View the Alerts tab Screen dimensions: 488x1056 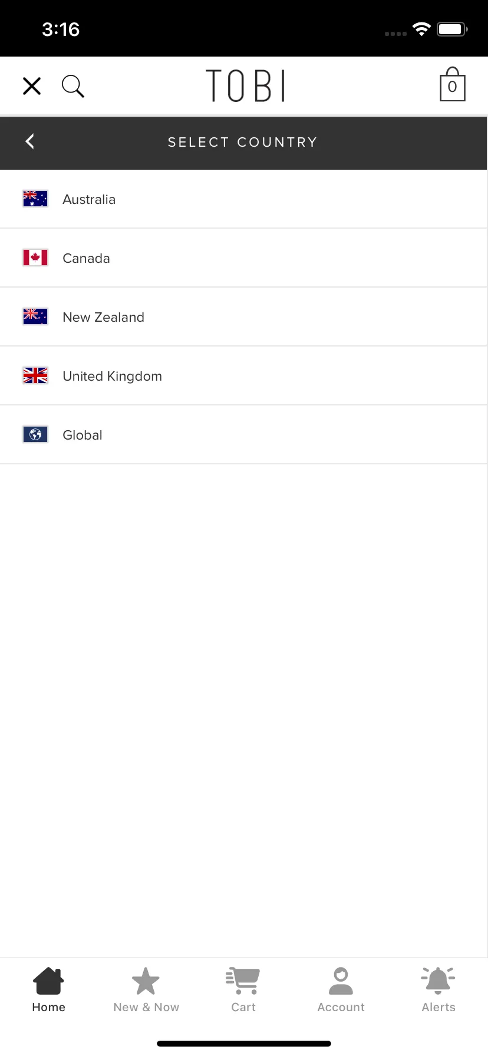tap(438, 990)
